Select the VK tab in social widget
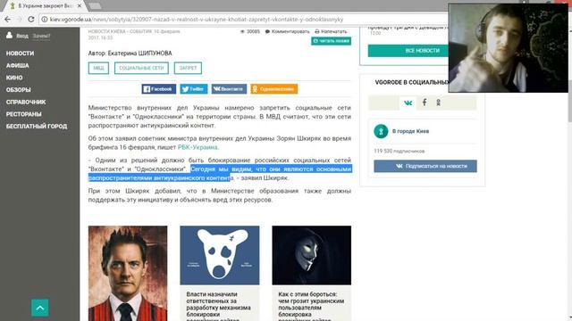572x321 pixels. (408, 103)
